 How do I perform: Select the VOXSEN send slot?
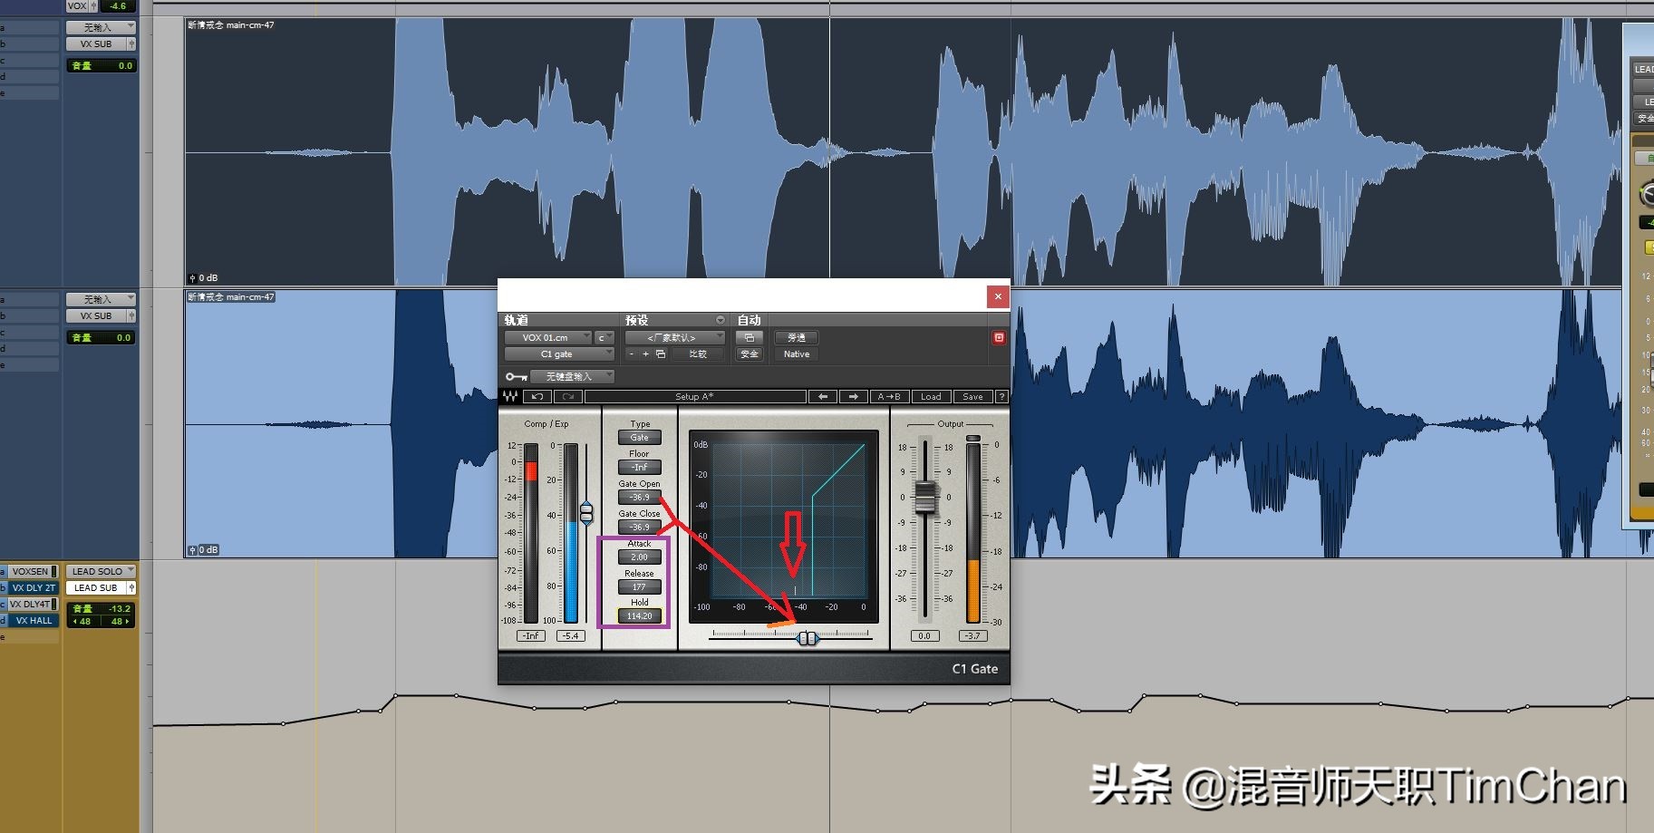coord(32,571)
